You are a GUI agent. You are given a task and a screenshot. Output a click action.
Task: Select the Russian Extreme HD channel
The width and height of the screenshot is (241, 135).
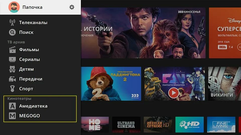pos(158,124)
